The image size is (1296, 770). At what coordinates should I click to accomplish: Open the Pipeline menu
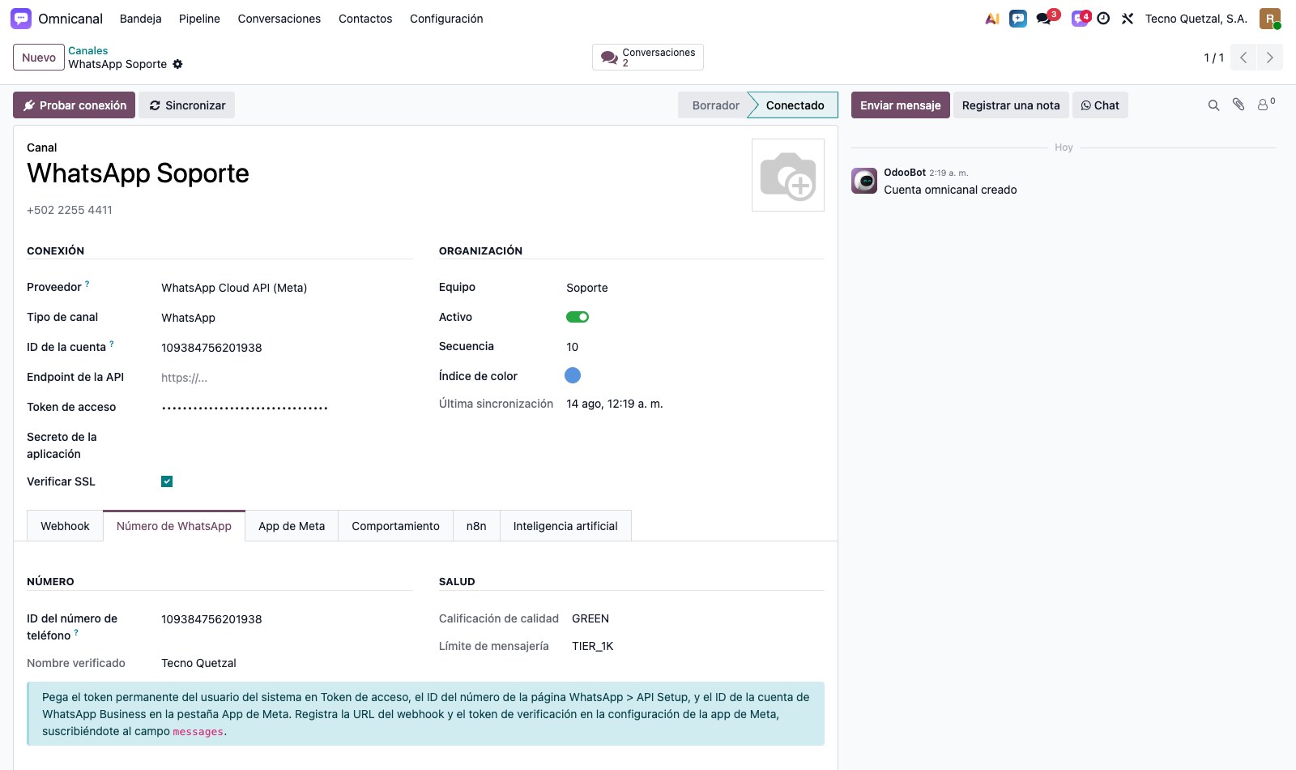coord(199,19)
